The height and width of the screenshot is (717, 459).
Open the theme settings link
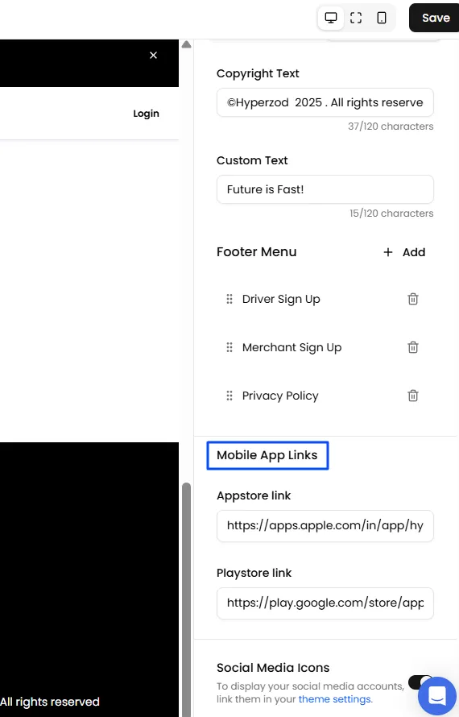coord(335,699)
